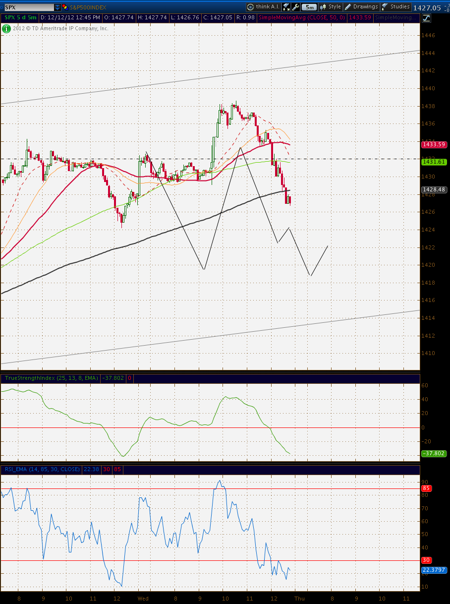Viewport: 450px width, 604px height.
Task: Click the red 1433.59 price axis tag
Action: pyautogui.click(x=433, y=145)
